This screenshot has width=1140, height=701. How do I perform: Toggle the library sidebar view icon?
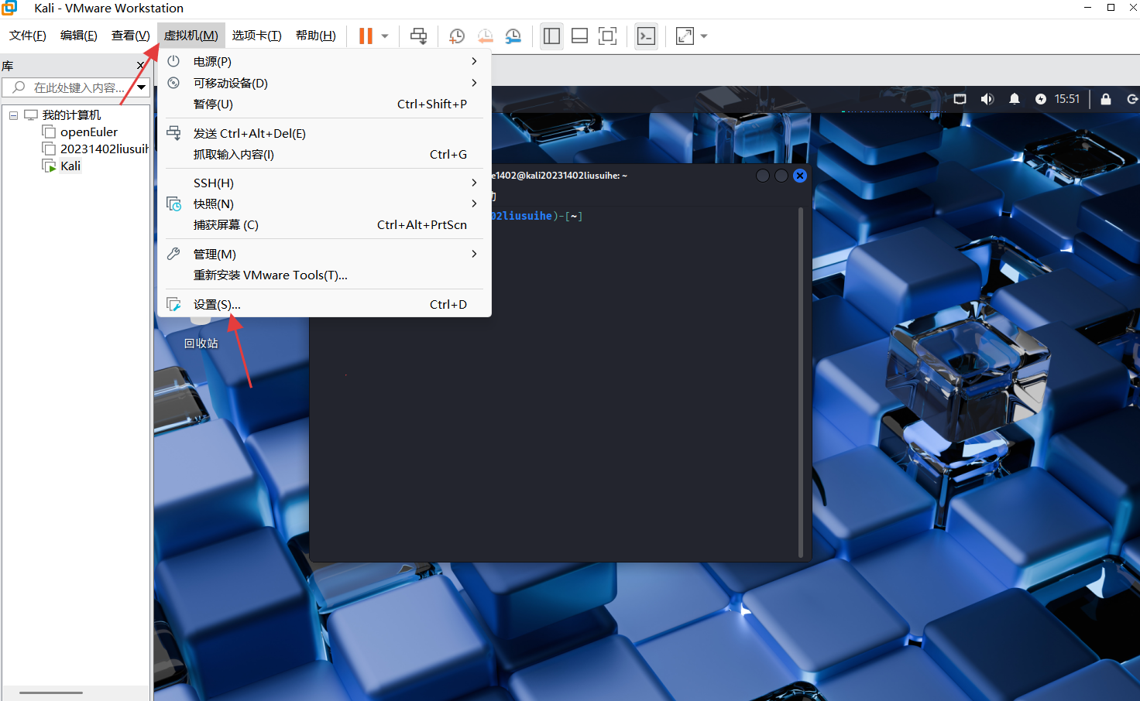(551, 36)
